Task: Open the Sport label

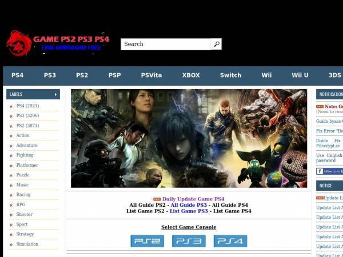Action: click(x=22, y=224)
